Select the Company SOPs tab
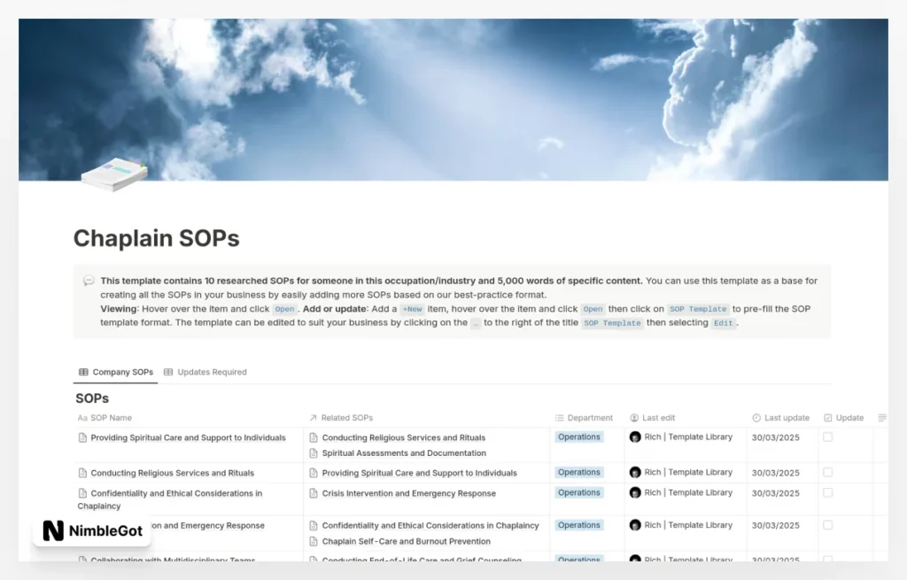This screenshot has height=580, width=907. [x=116, y=372]
